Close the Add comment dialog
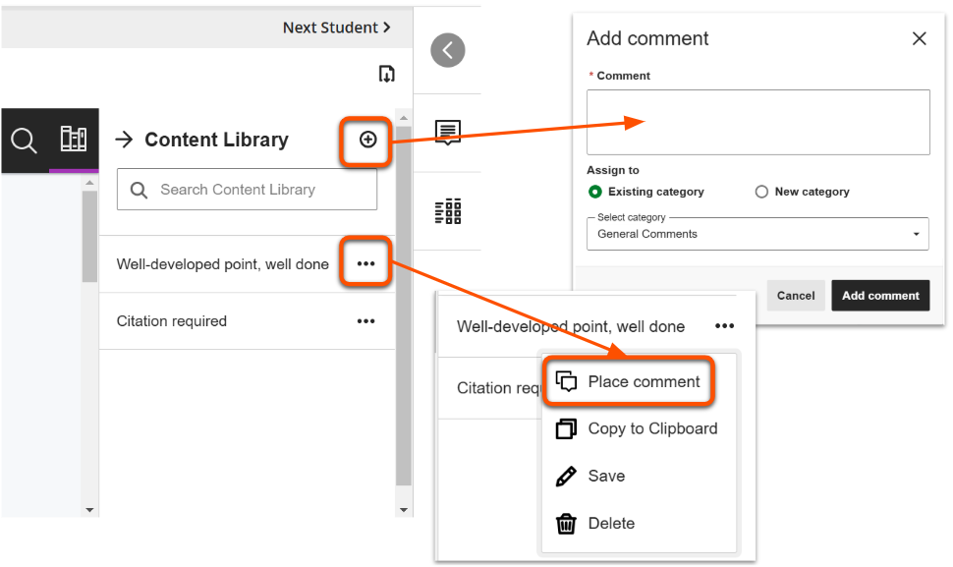Screen dimensions: 953x567 point(919,38)
